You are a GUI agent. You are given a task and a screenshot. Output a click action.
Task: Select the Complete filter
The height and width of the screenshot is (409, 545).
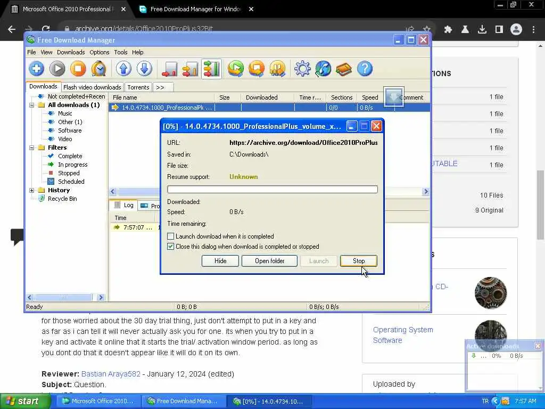click(x=70, y=156)
